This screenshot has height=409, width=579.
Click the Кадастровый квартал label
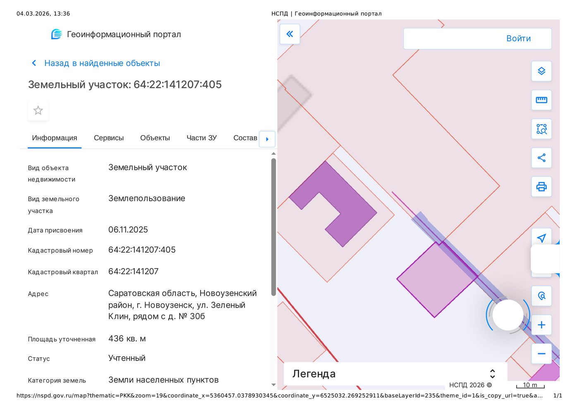click(x=63, y=272)
